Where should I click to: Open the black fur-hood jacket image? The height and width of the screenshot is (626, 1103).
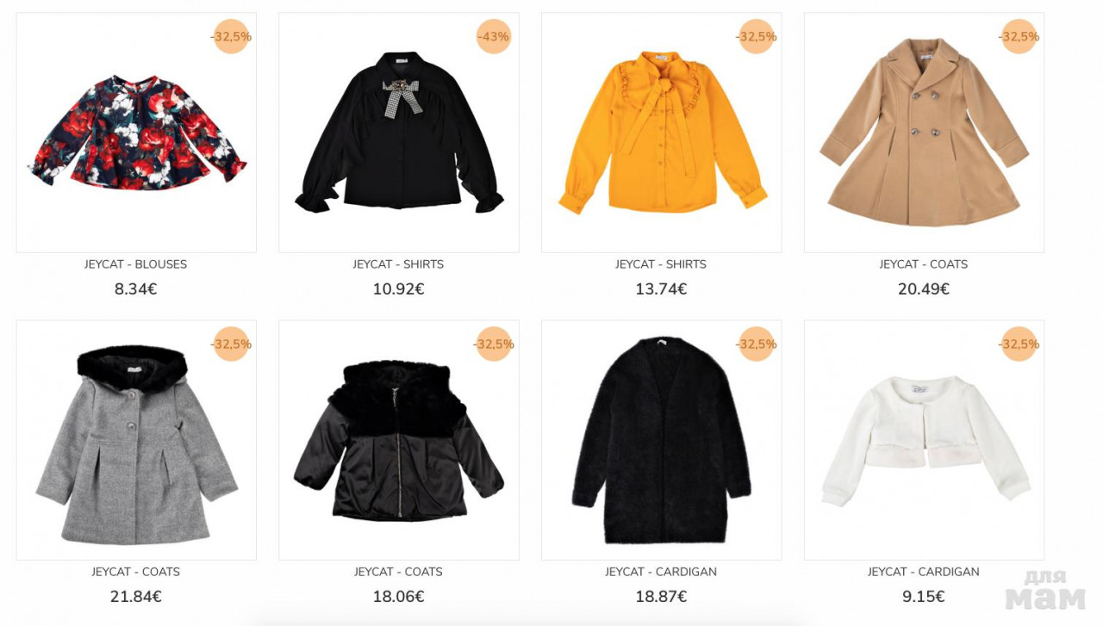(399, 440)
